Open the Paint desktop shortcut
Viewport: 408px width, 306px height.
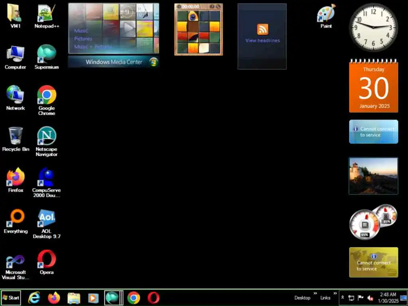326,16
